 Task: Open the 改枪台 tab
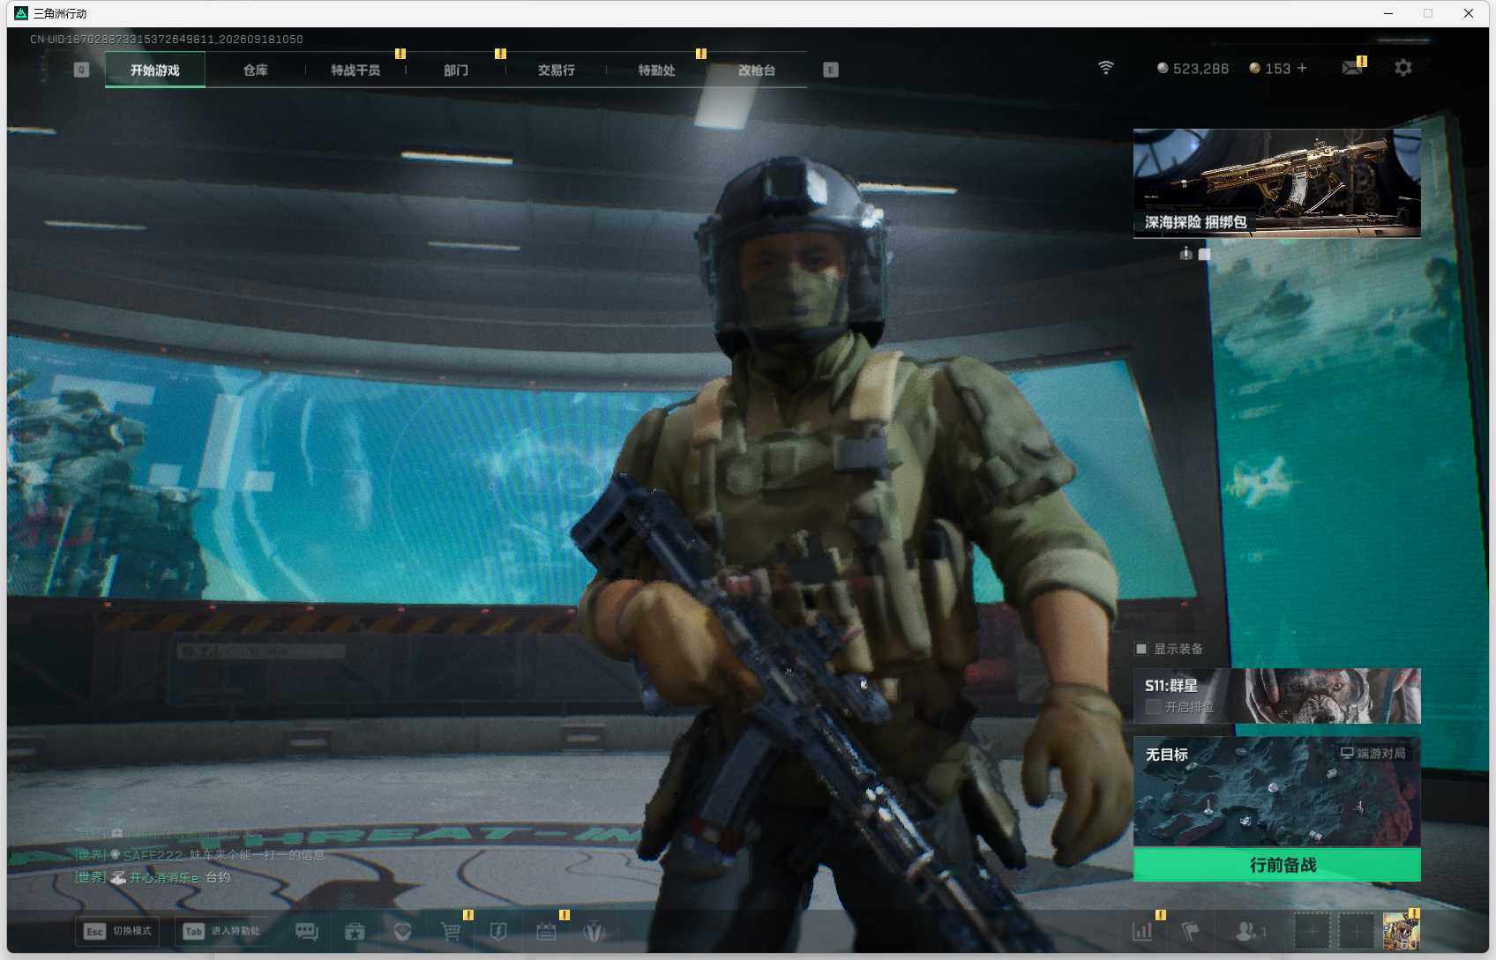757,70
